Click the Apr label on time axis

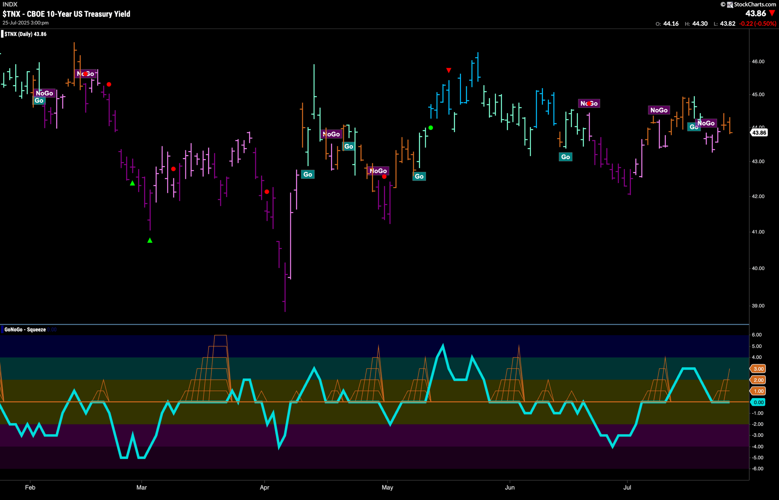[264, 487]
